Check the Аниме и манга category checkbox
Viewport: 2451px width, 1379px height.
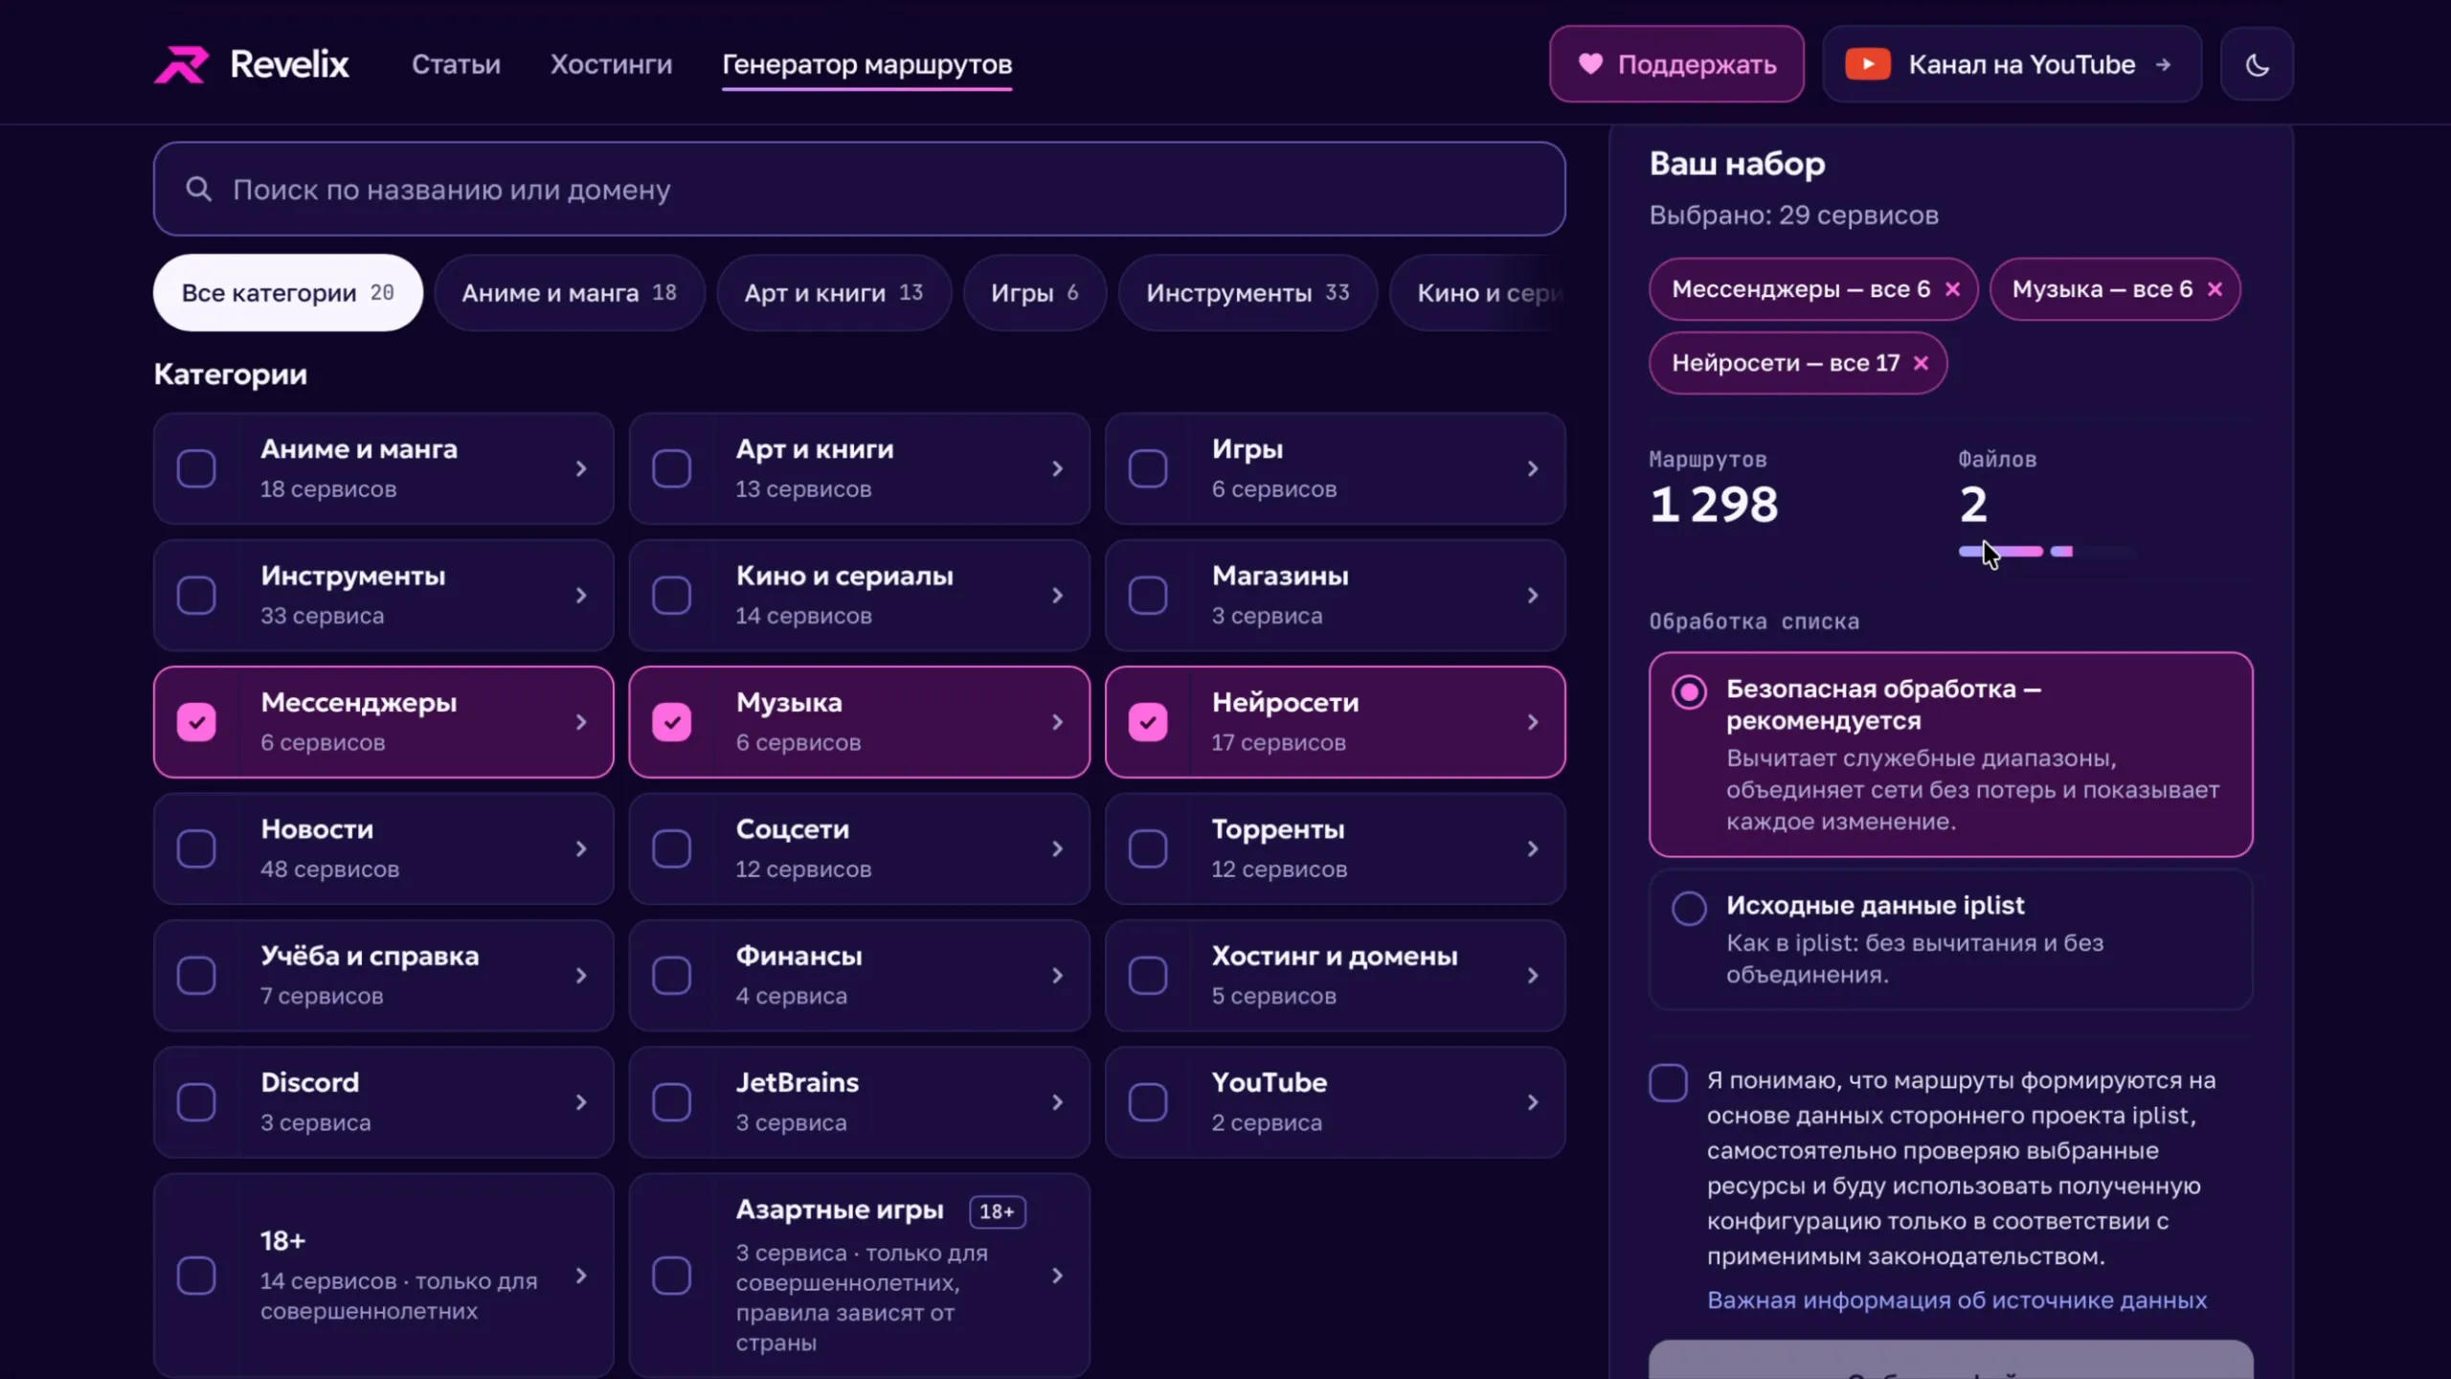pos(196,468)
